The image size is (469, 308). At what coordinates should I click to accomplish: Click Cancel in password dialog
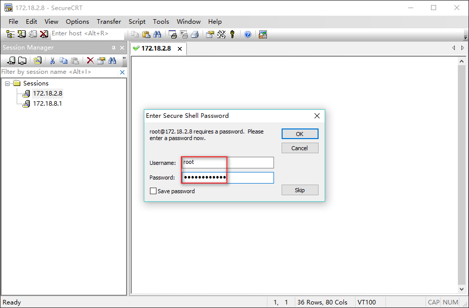point(300,148)
